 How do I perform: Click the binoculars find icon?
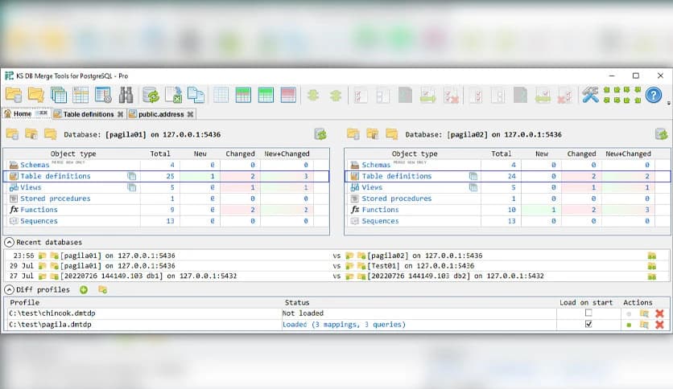[x=126, y=95]
